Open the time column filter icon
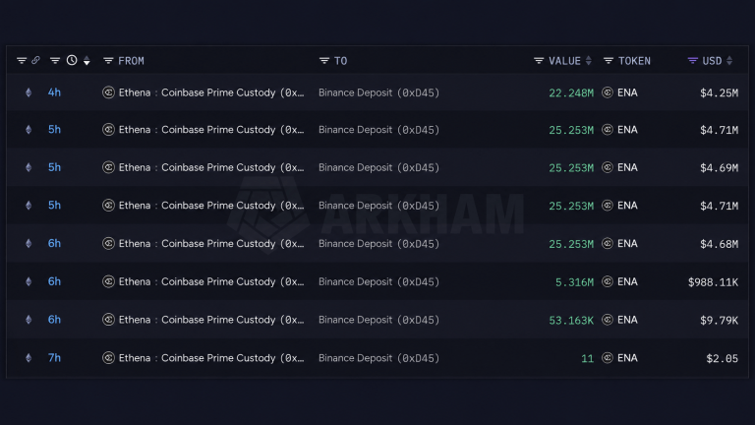The height and width of the screenshot is (425, 755). pyautogui.click(x=55, y=61)
